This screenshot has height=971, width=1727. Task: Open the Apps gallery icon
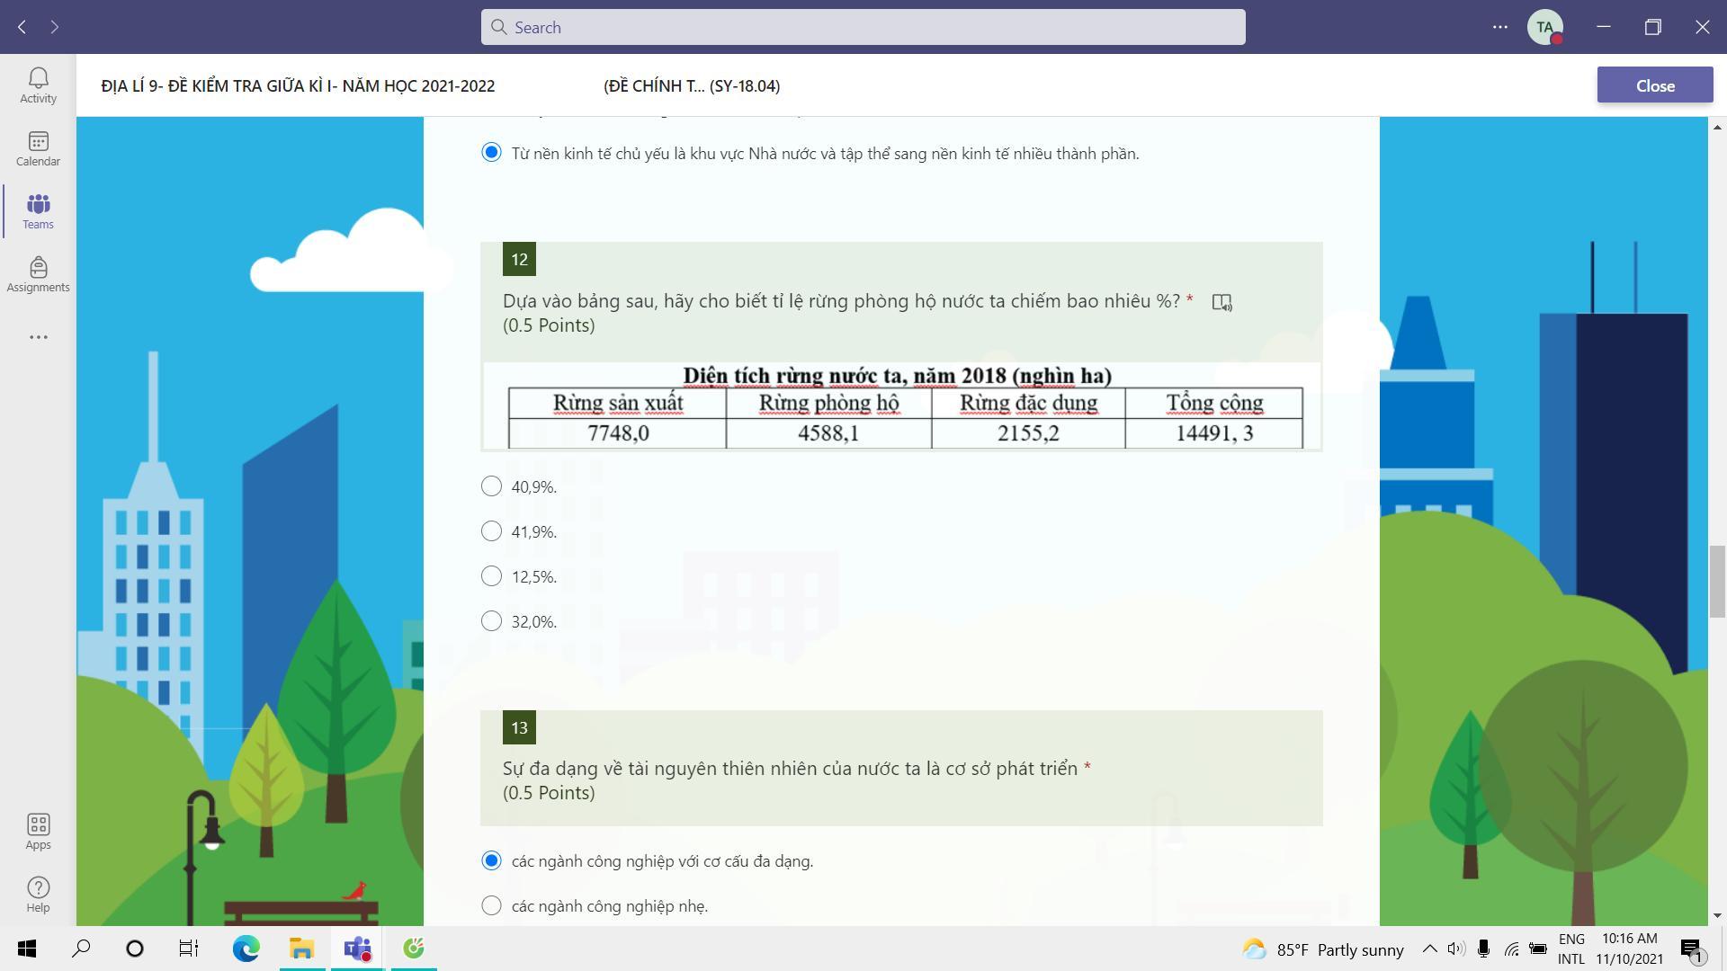point(38,832)
